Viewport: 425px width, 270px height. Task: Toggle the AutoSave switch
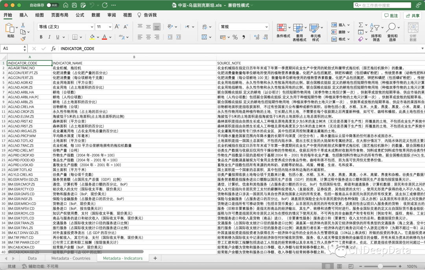click(52, 5)
